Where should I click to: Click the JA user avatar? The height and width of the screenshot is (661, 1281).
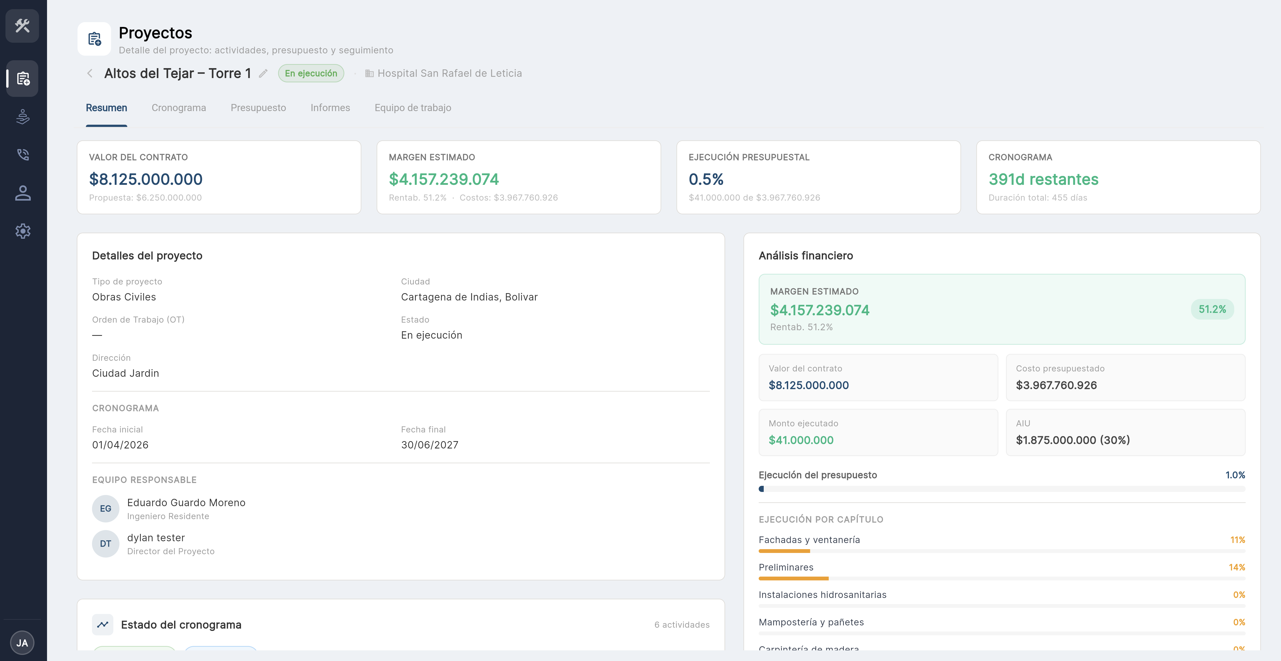(22, 643)
